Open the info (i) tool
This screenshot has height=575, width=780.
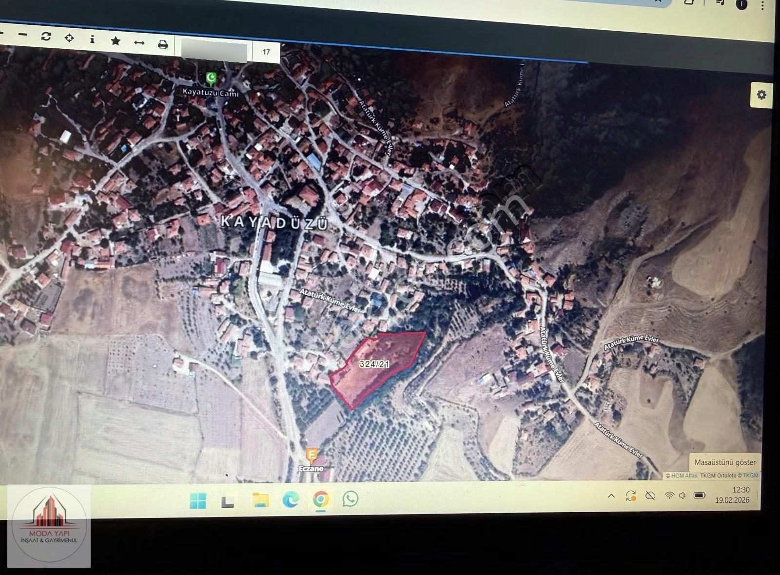coord(92,39)
